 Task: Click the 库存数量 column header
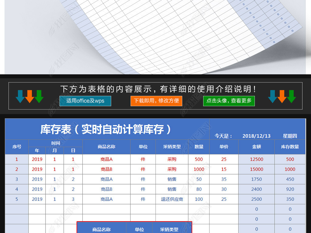point(290,147)
